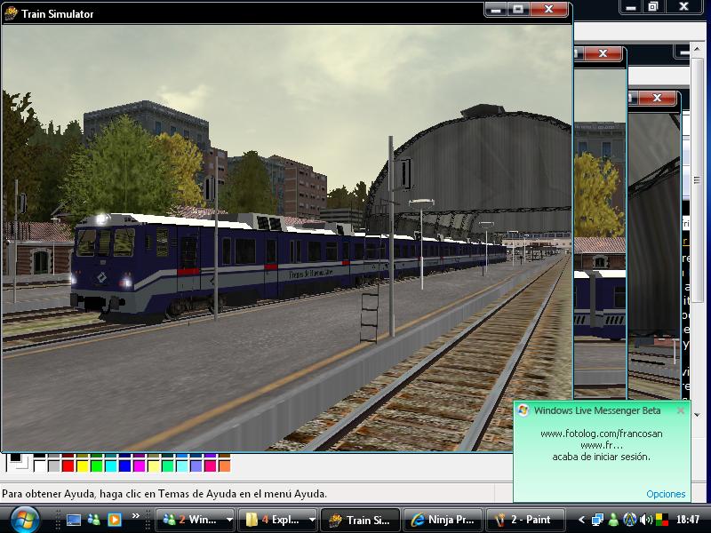Select the red color in Paint palette
Viewport: 711px width, 533px height.
[68, 465]
